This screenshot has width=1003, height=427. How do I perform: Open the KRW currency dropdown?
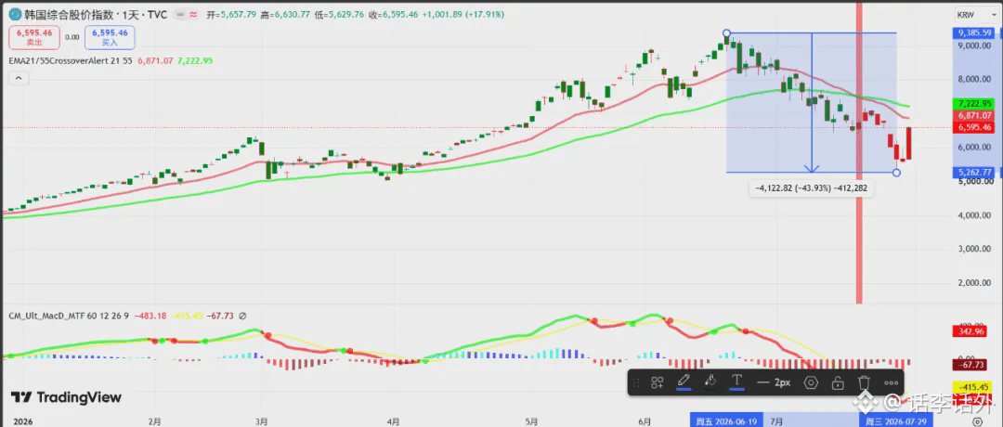pos(974,15)
